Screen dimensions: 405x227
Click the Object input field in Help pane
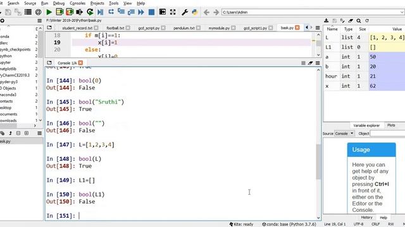[387, 133]
